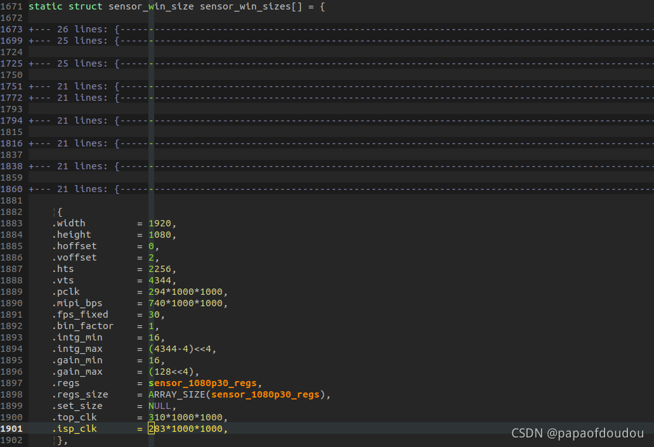Click the fps_fixed value 30
This screenshot has width=654, height=447.
154,314
